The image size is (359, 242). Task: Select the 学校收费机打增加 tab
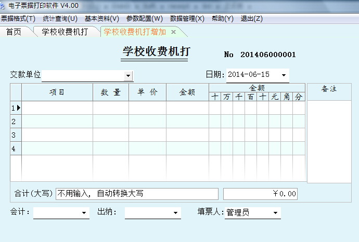point(135,32)
